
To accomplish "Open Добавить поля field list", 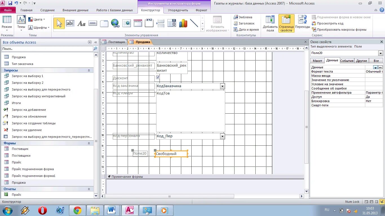I will [270, 24].
